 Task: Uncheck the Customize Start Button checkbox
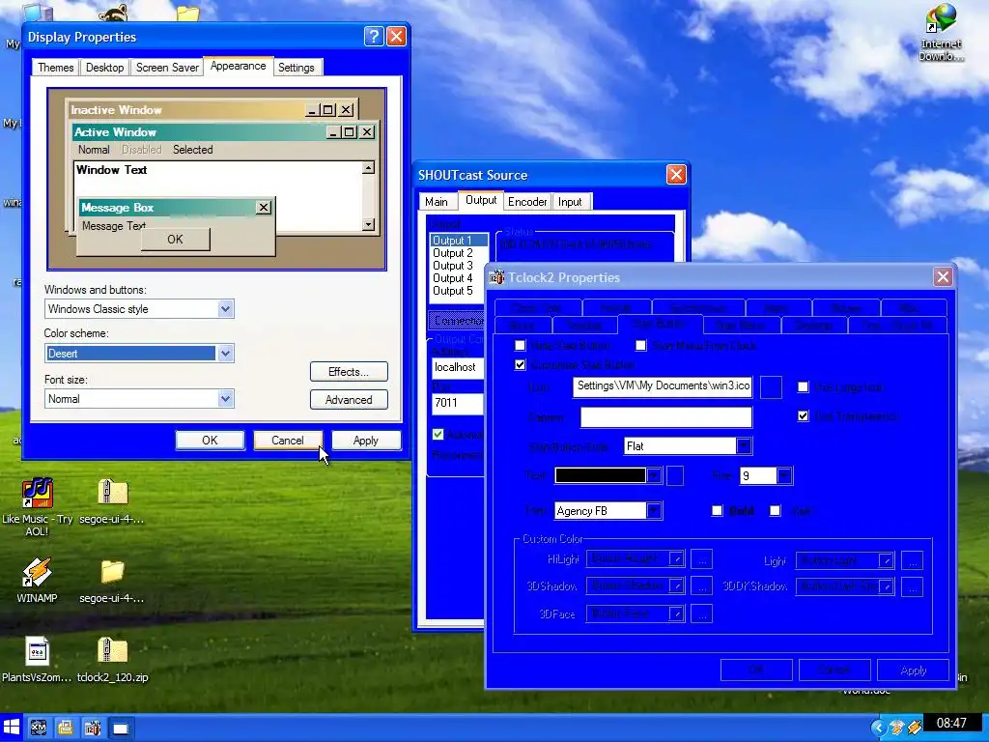coord(520,364)
